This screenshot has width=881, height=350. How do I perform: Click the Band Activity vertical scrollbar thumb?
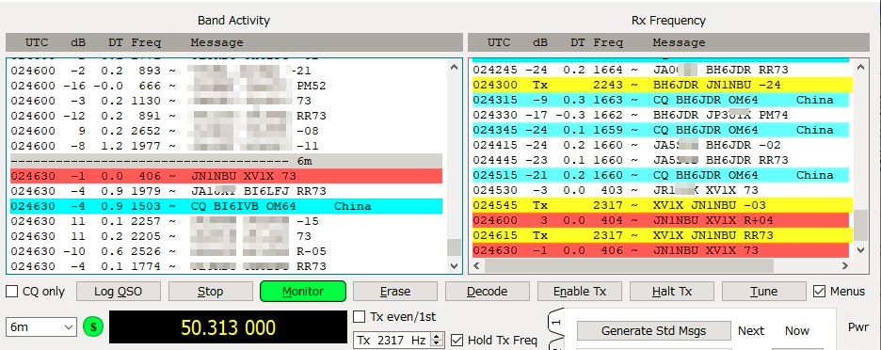point(454,247)
